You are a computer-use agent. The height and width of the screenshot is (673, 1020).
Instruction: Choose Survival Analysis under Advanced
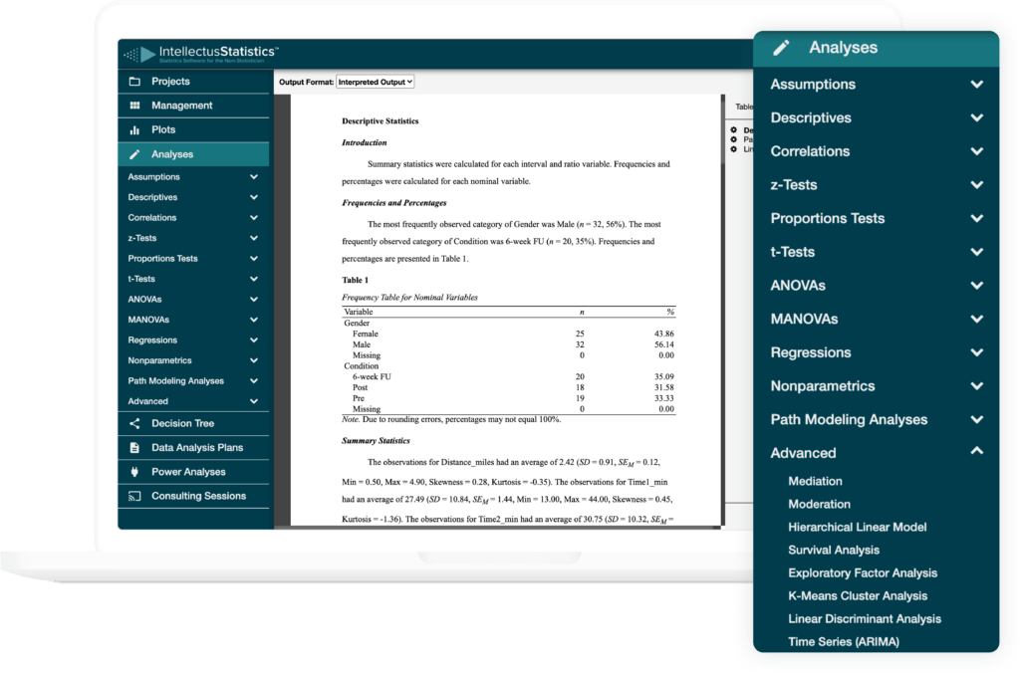point(834,551)
